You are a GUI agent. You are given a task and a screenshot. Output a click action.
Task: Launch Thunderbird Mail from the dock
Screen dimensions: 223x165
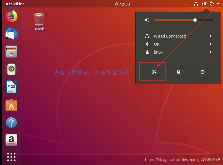click(x=11, y=34)
